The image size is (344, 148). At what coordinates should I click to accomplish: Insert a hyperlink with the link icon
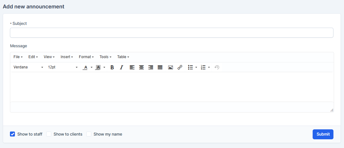click(180, 67)
